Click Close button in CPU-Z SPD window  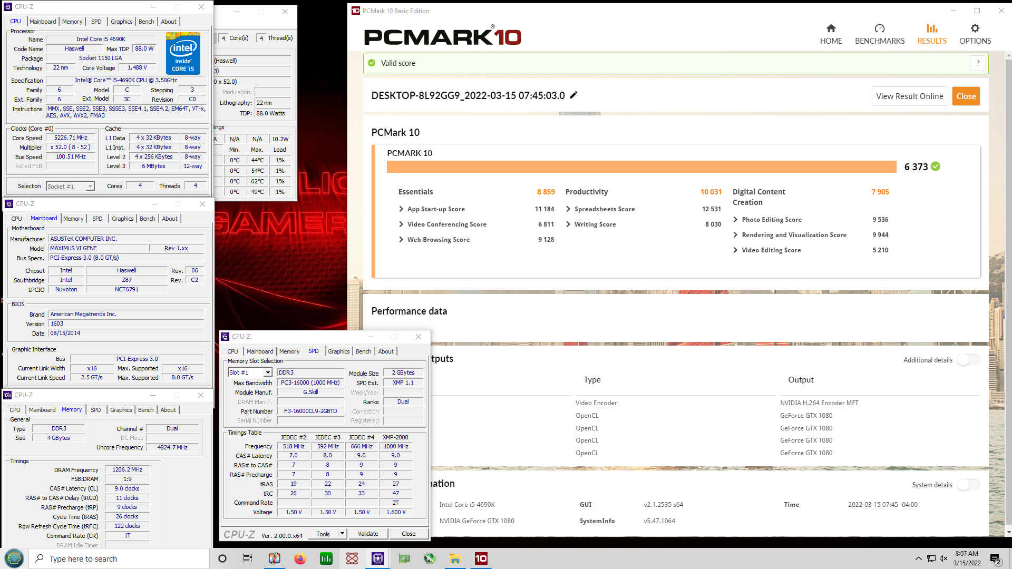point(408,534)
